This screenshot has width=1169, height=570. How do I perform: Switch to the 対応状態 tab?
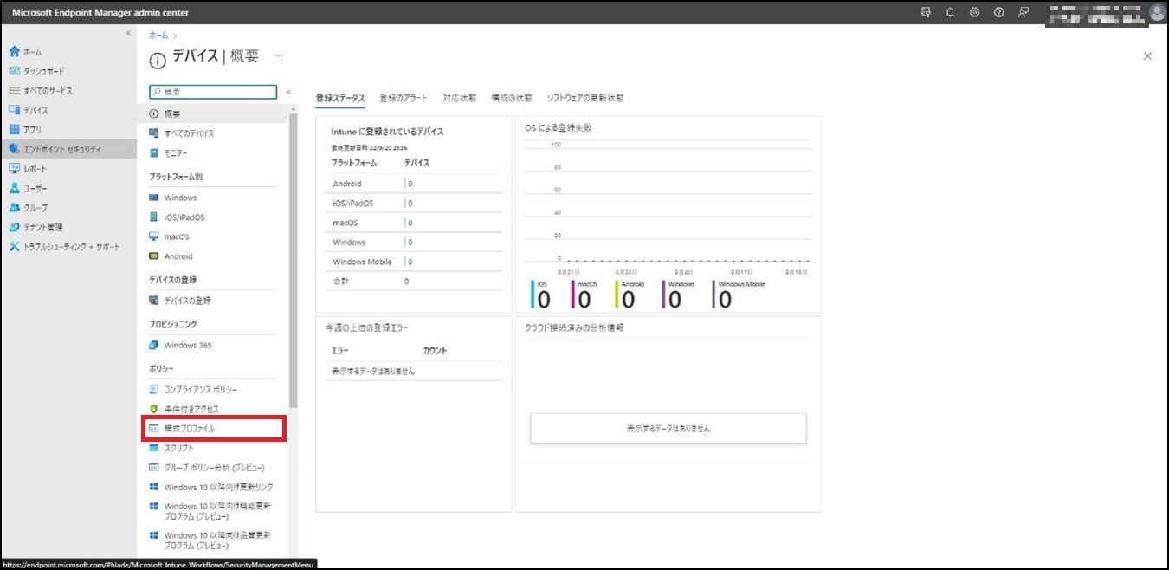click(460, 98)
